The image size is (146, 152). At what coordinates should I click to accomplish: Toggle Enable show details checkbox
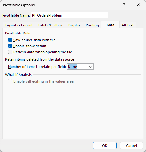click(10, 46)
